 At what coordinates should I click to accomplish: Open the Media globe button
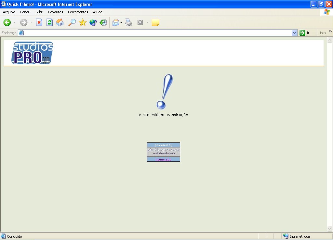[x=93, y=22]
